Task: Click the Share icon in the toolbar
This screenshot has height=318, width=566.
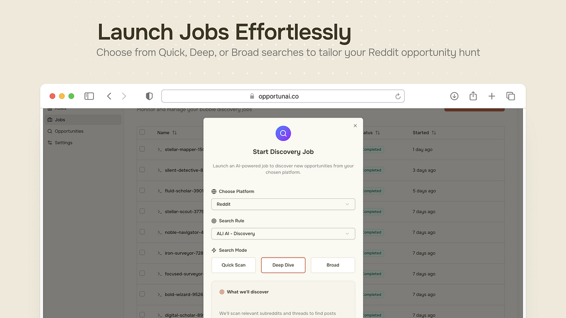Action: point(473,96)
